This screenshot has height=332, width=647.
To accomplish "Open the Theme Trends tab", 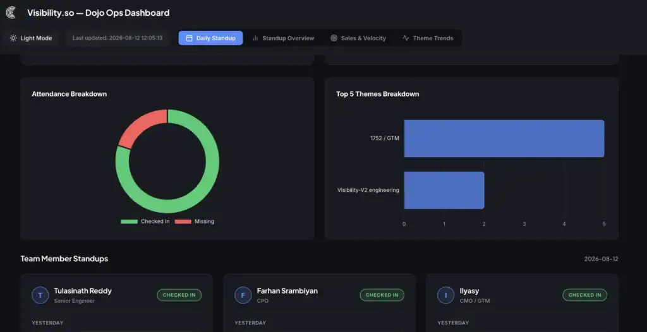I will click(428, 38).
